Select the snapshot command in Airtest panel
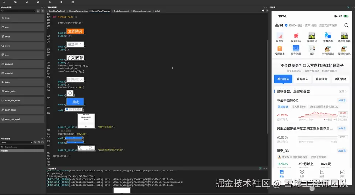Image resolution: width=355 pixels, height=195 pixels. (x=22, y=73)
